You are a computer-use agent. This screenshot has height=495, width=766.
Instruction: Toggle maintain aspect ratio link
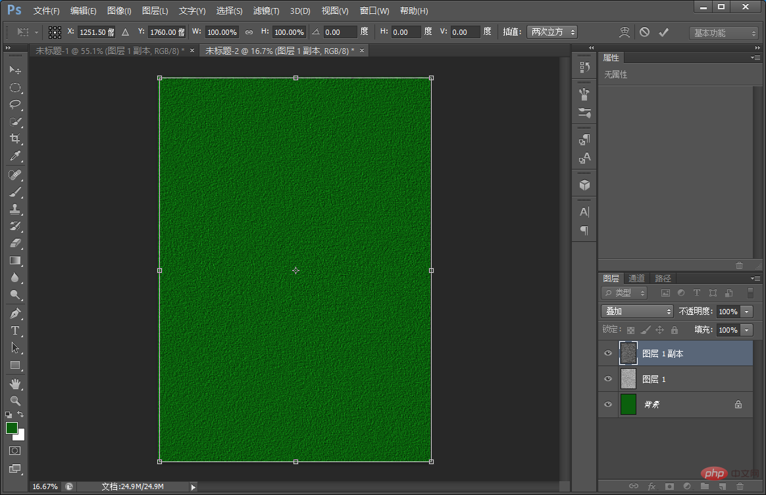(249, 32)
